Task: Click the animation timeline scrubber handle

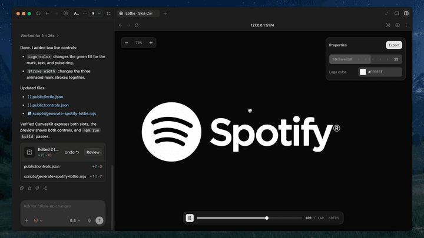Action: 267,218
